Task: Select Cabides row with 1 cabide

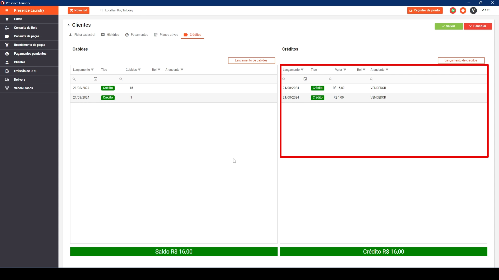Action: click(174, 98)
